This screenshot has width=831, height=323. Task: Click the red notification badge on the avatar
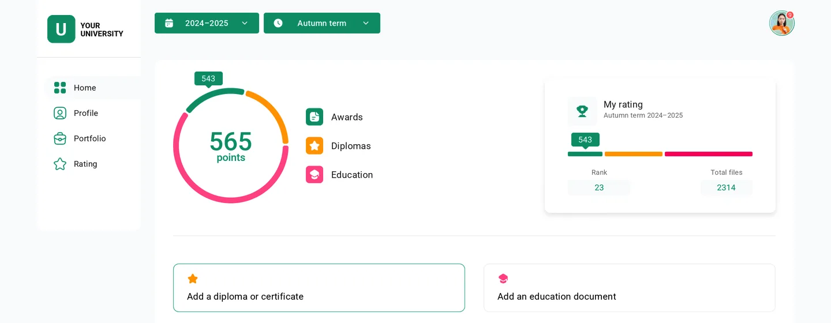coord(790,15)
